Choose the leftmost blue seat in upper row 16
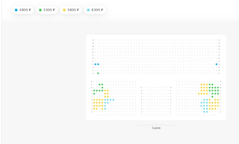The width and height of the screenshot is (239, 144). (x=95, y=64)
